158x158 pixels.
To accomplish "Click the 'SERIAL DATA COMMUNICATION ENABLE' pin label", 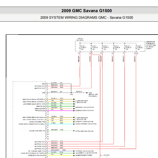I will coord(32,124).
